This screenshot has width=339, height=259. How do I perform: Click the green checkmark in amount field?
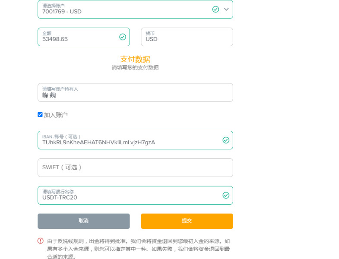tap(123, 37)
